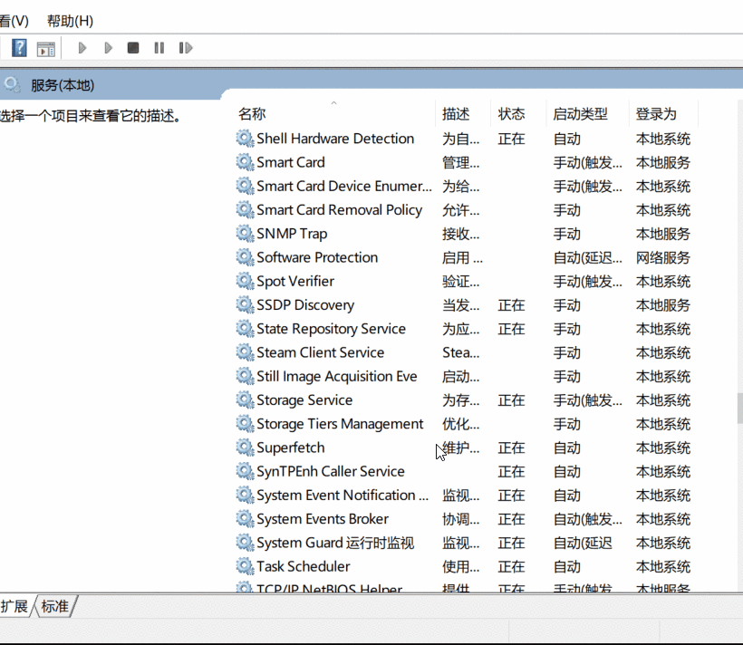Click the gear icon beside Superfetch
Viewport: 743px width, 645px height.
244,448
